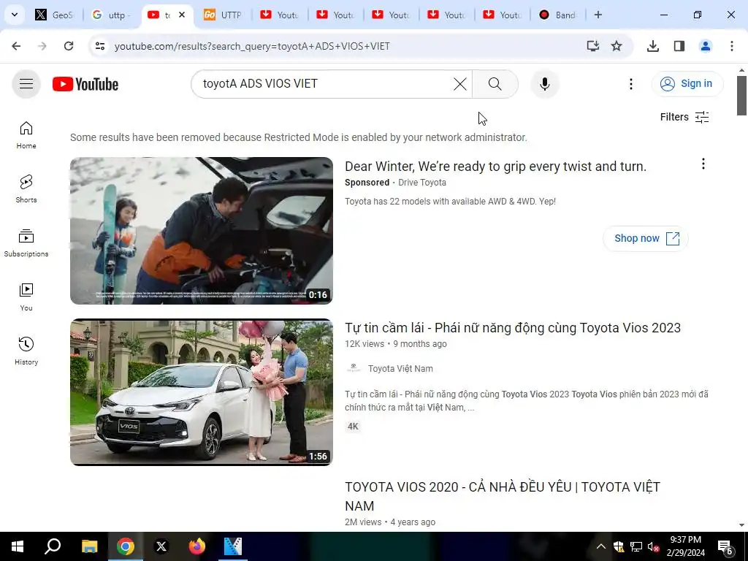Open the Toyota Việt Nam channel name
The width and height of the screenshot is (748, 561).
(x=400, y=369)
